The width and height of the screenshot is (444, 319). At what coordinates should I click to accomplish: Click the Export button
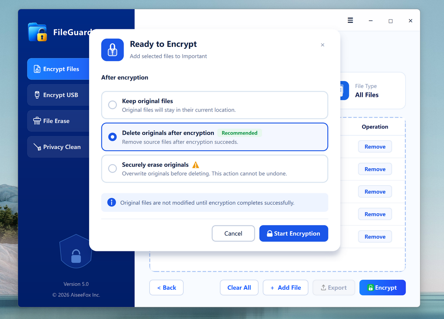coord(334,288)
